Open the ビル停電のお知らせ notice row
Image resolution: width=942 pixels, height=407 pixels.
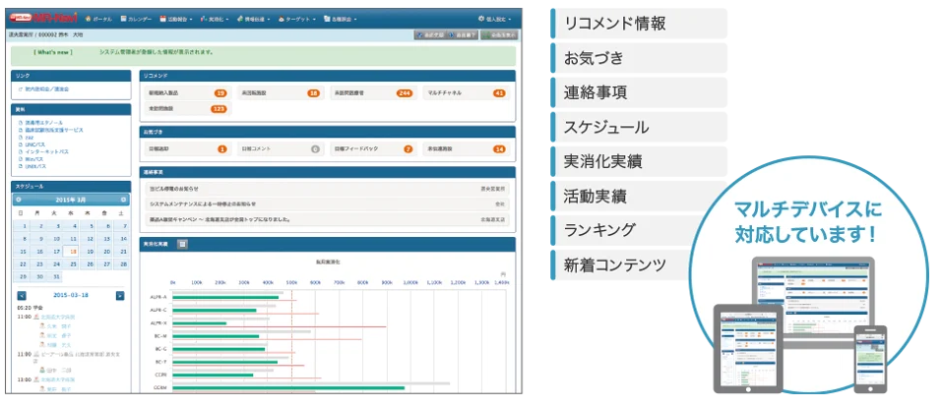328,189
